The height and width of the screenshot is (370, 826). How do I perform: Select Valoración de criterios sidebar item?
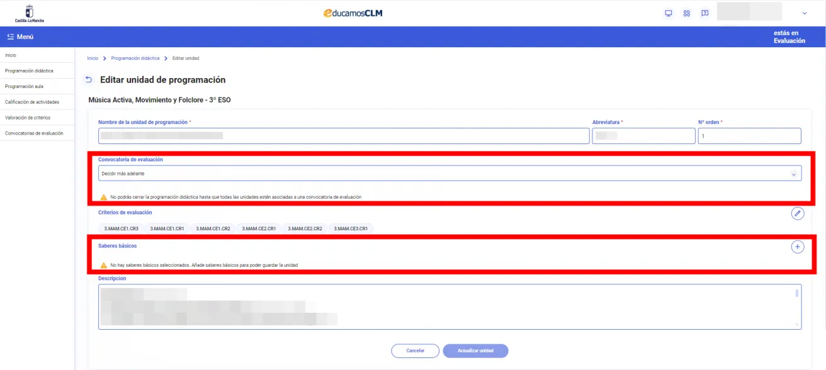[x=28, y=118]
